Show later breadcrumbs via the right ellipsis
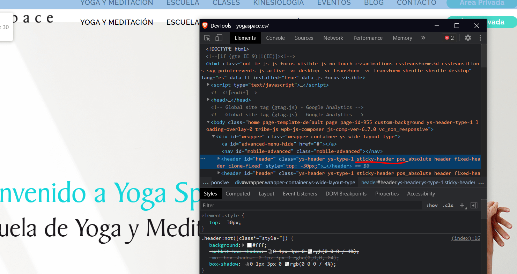The width and height of the screenshot is (517, 274). point(481,183)
